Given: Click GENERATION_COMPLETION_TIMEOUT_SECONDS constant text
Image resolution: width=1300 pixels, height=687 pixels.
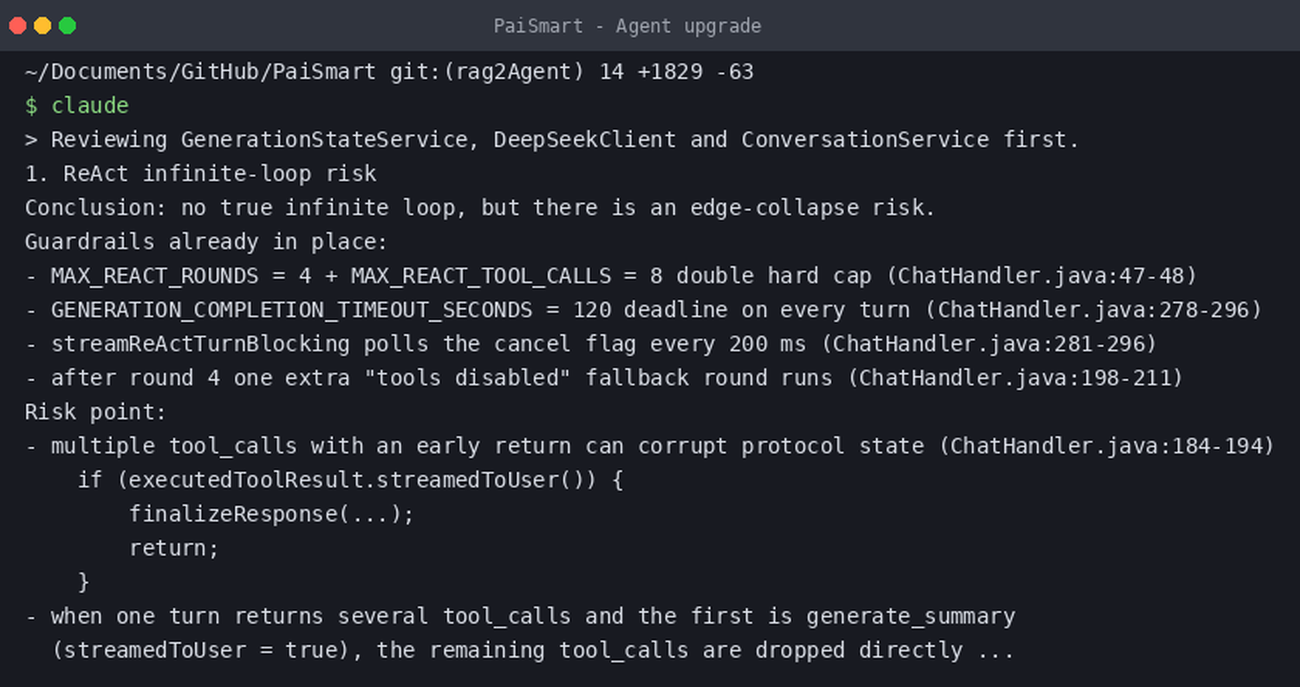Looking at the screenshot, I should tap(292, 310).
